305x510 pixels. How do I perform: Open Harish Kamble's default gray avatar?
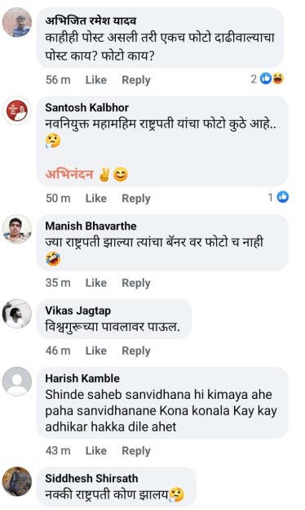17,382
